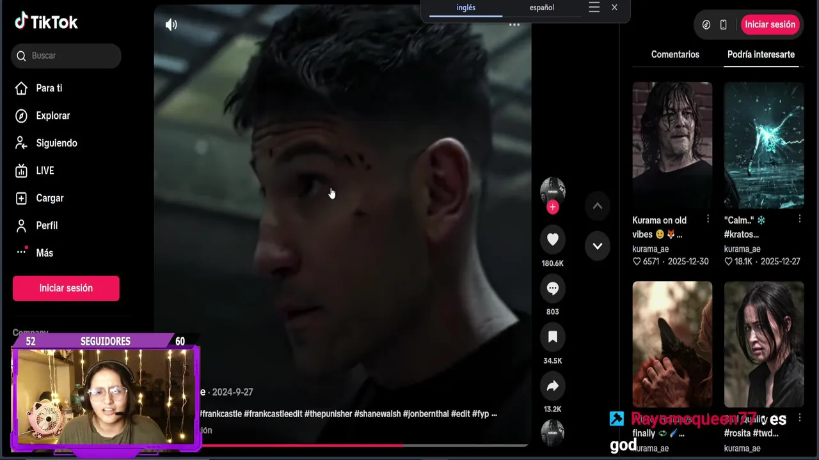This screenshot has height=460, width=819.
Task: Close the translation bar
Action: [x=614, y=8]
